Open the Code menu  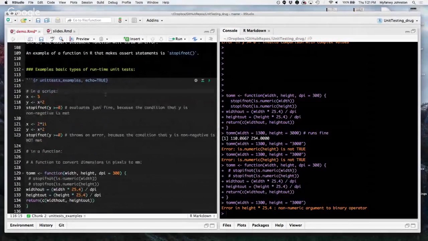click(x=51, y=2)
